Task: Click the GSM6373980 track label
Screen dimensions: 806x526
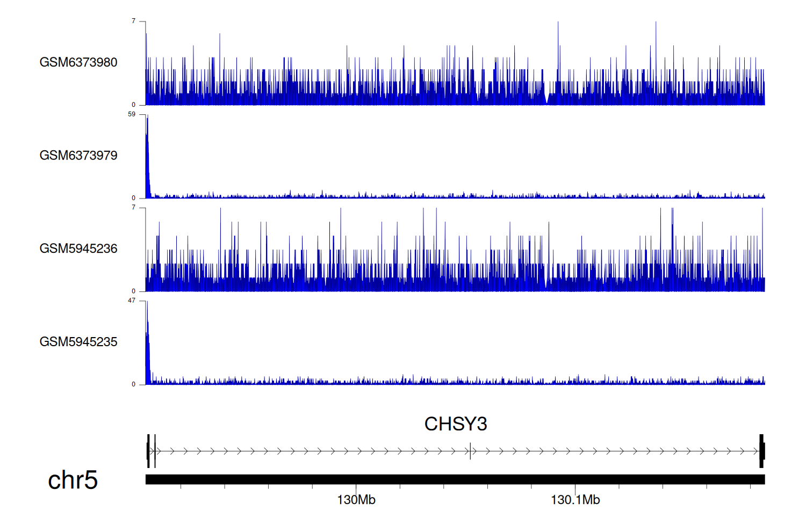Action: (78, 62)
